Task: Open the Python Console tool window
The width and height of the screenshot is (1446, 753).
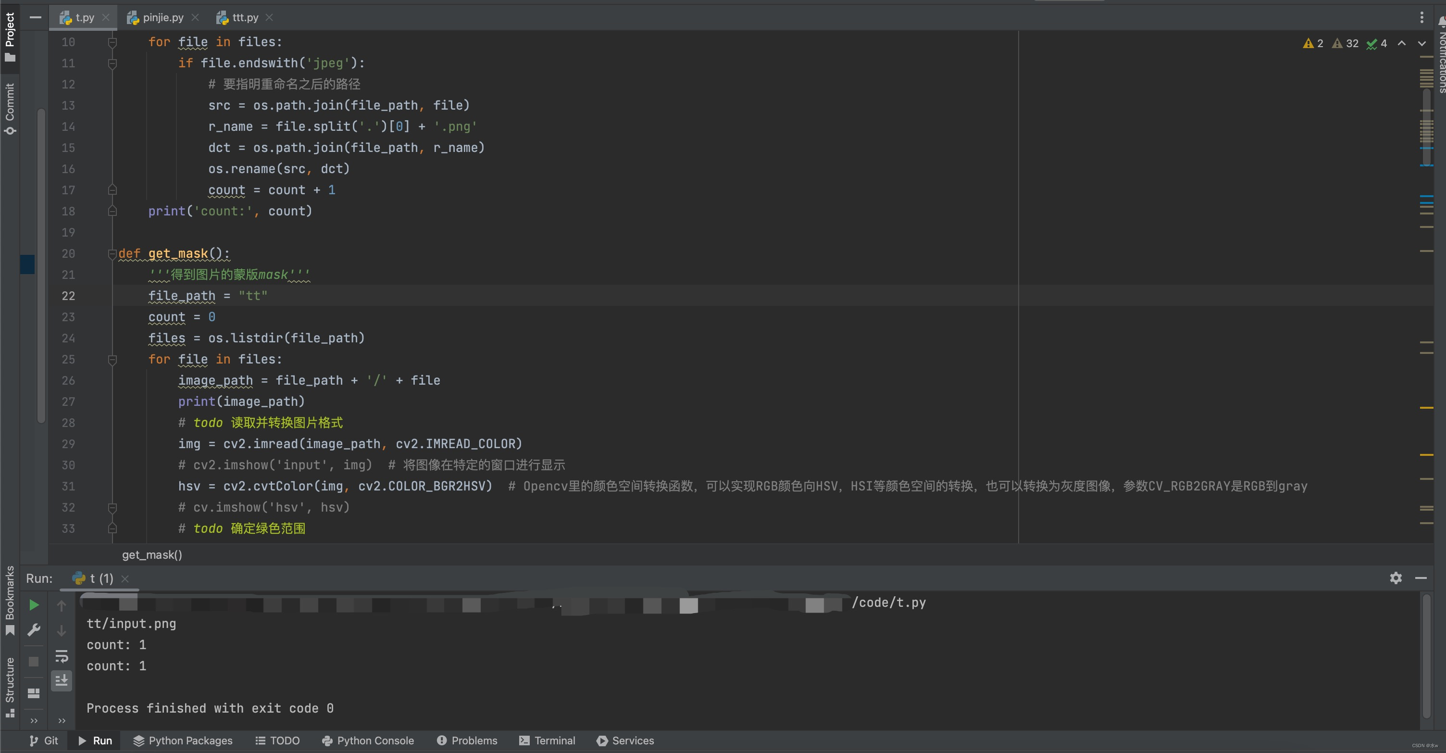Action: point(368,740)
